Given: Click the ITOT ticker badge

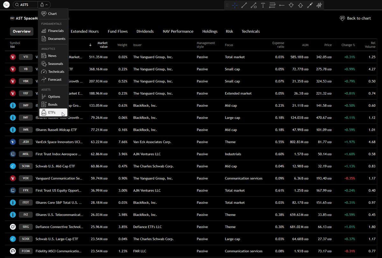Looking at the screenshot, I should (25, 203).
